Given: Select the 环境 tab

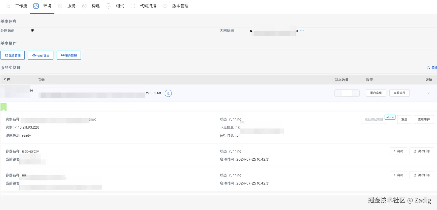Looking at the screenshot, I should [47, 6].
